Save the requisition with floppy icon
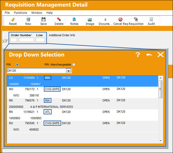This screenshot has height=153, width=173. (x=44, y=21)
